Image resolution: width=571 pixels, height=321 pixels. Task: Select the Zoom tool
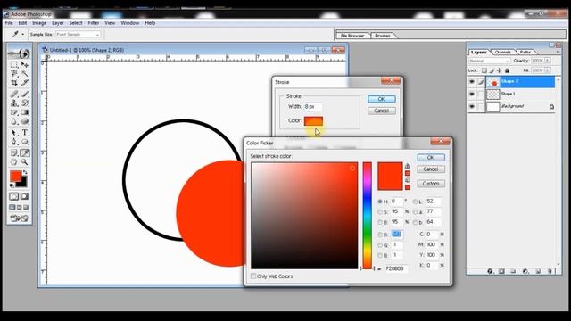tap(24, 162)
